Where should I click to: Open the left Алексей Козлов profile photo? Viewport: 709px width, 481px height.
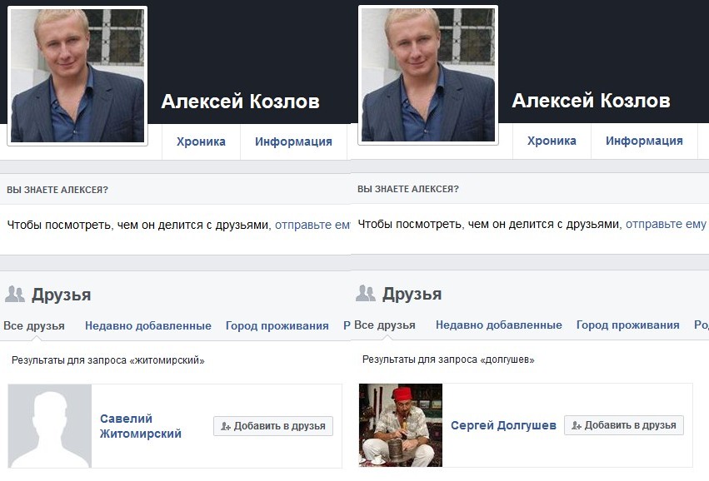coord(77,76)
